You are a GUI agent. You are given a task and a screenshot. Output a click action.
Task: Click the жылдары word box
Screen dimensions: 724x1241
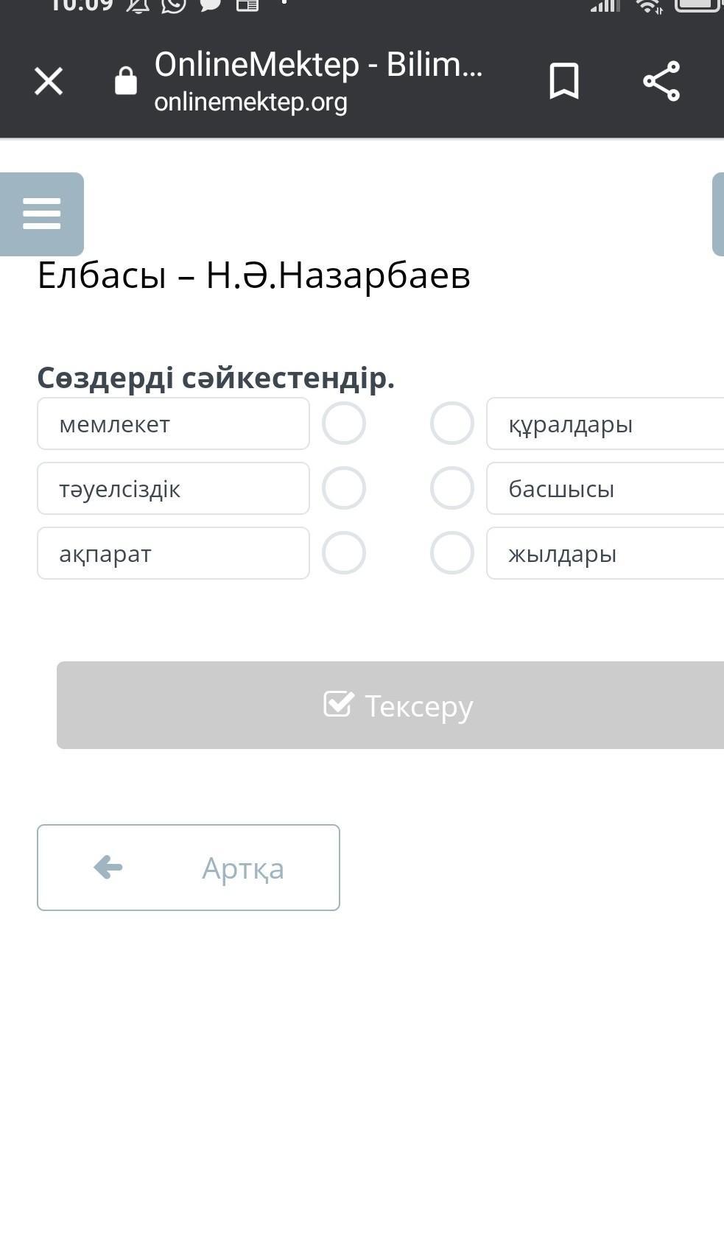point(604,553)
